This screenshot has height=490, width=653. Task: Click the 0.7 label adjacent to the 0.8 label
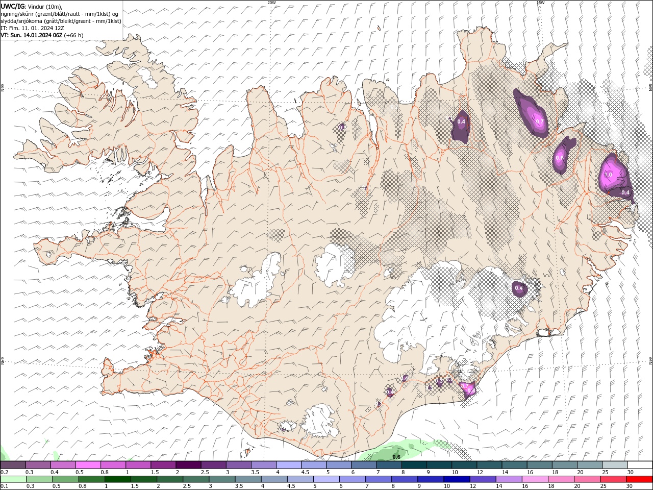pyautogui.click(x=465, y=386)
